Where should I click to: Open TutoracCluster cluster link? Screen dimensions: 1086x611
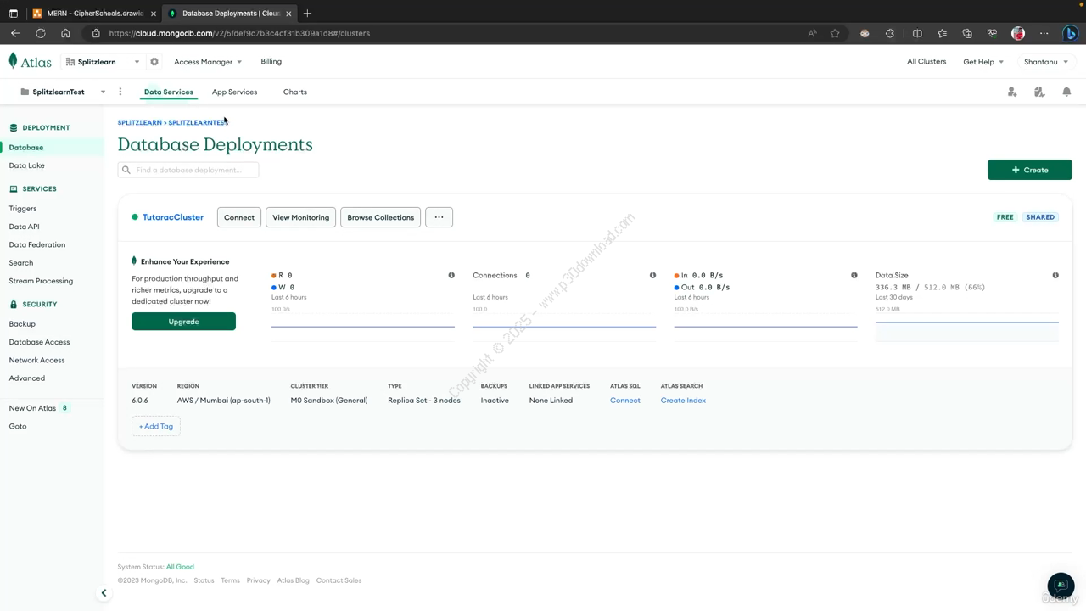(x=173, y=217)
